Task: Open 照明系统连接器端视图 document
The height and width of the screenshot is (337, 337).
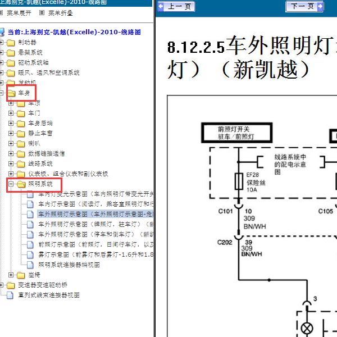Action: coord(69,265)
